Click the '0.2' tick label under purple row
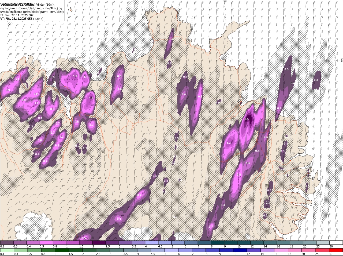343x256 pixels. click(2, 246)
